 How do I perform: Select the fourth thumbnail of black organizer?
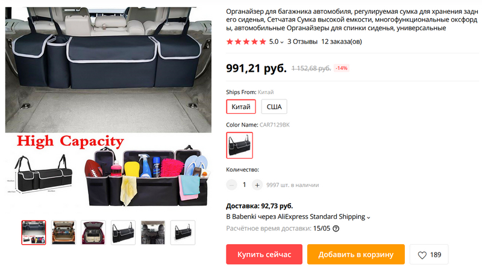[123, 233]
